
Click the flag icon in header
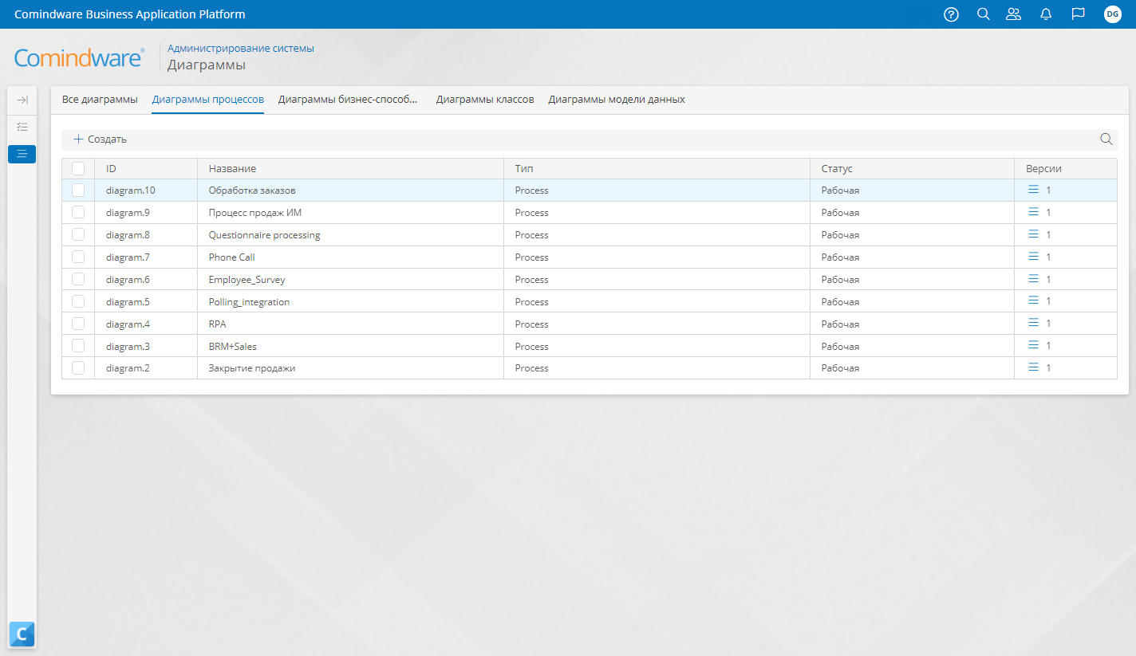coord(1079,14)
